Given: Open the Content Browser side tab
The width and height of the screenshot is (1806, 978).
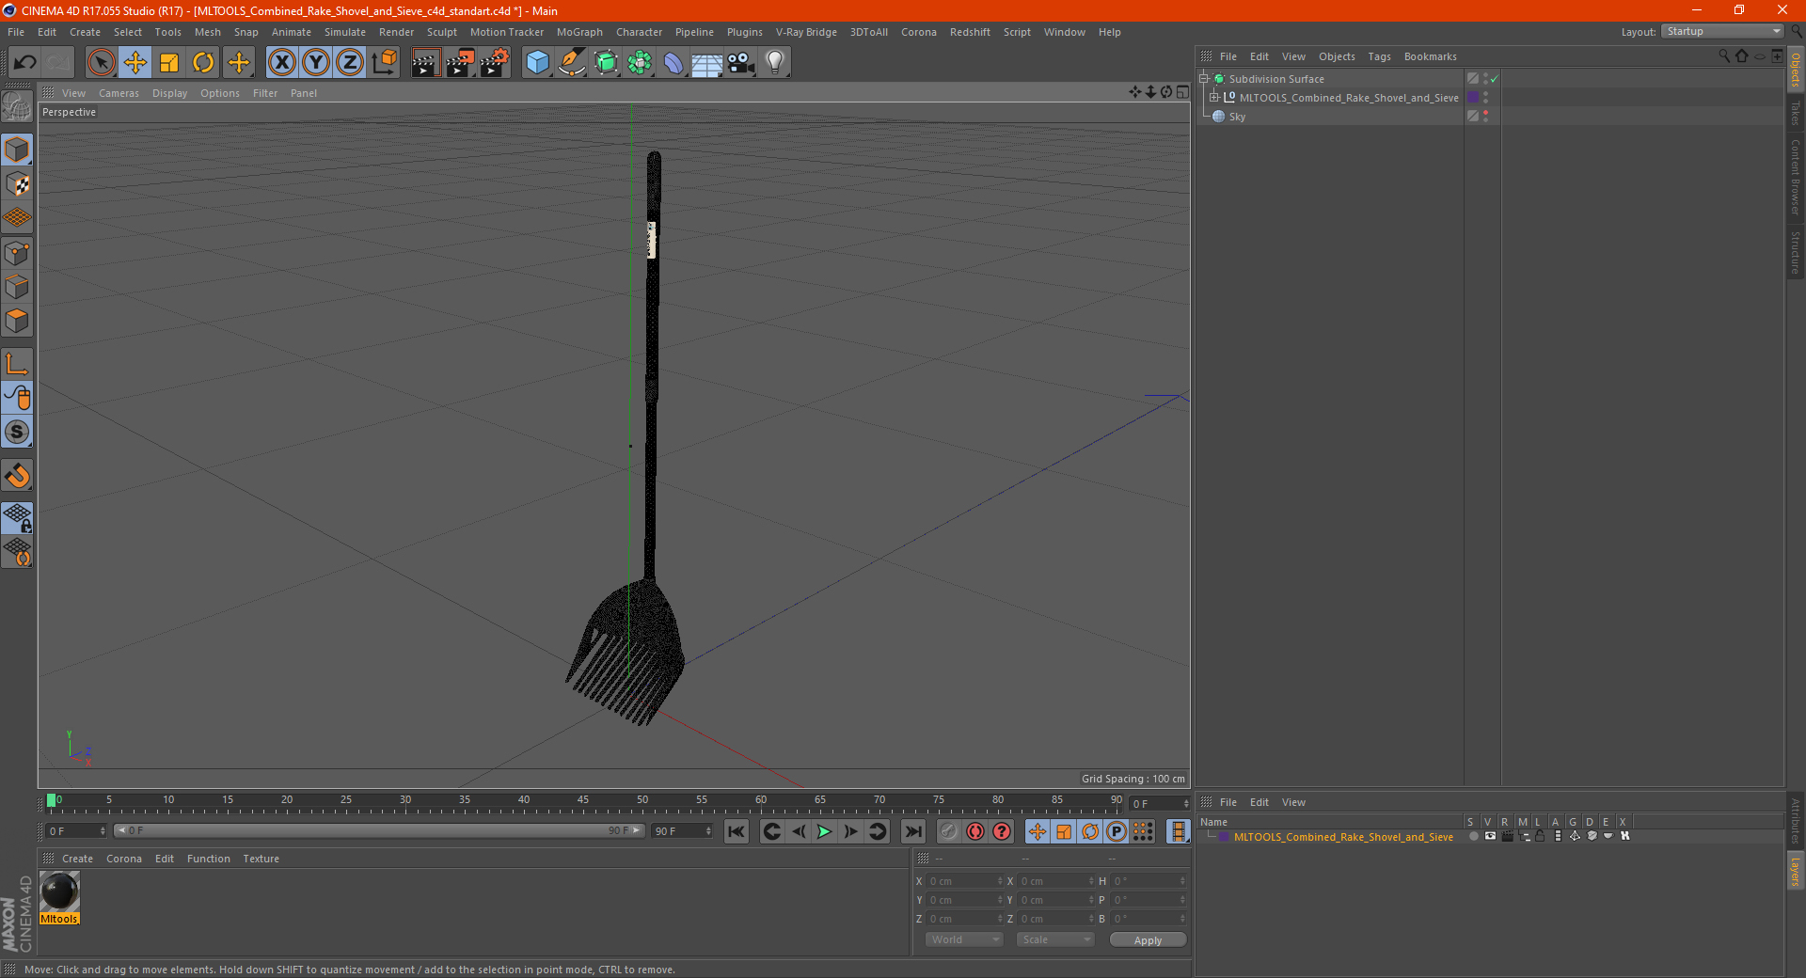Looking at the screenshot, I should [x=1796, y=177].
